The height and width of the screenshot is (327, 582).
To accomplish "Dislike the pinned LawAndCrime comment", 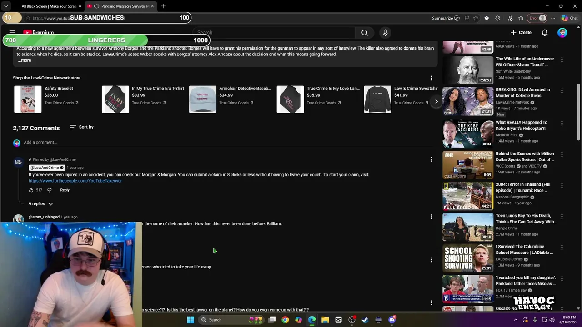I will [50, 190].
